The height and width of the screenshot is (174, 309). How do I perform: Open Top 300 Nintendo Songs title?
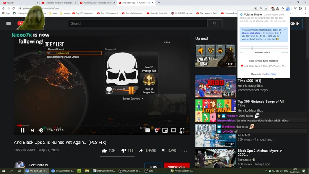pyautogui.click(x=261, y=104)
